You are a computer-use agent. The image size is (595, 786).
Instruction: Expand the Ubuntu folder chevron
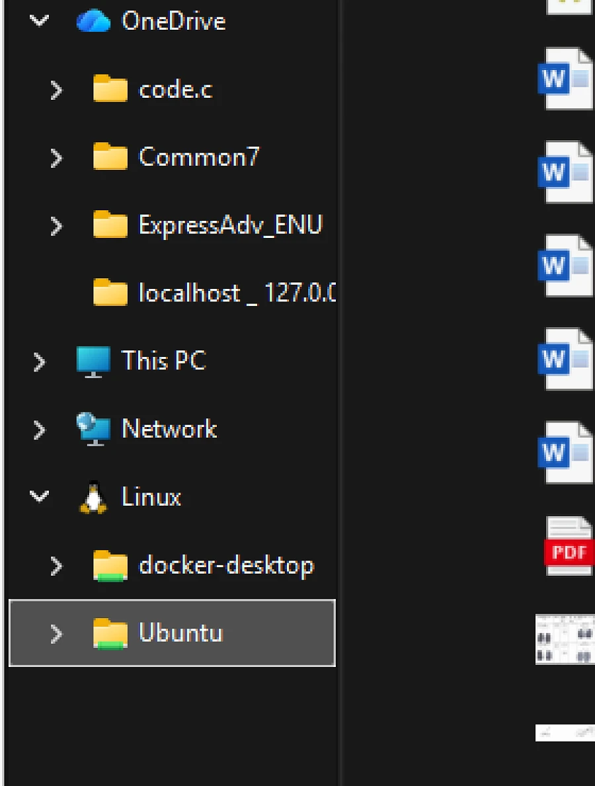(x=56, y=634)
